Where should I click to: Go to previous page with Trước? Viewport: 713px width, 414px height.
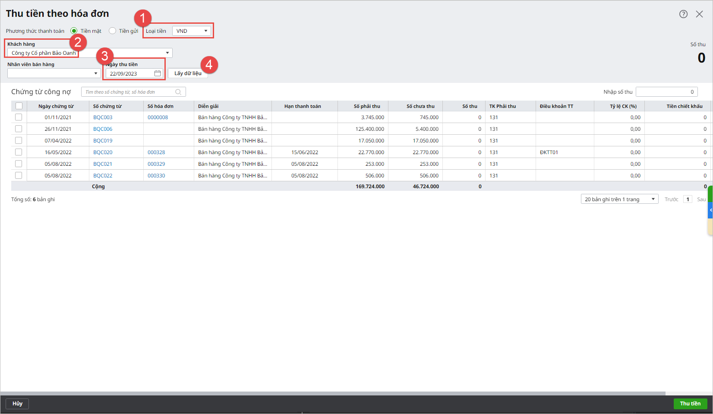671,199
